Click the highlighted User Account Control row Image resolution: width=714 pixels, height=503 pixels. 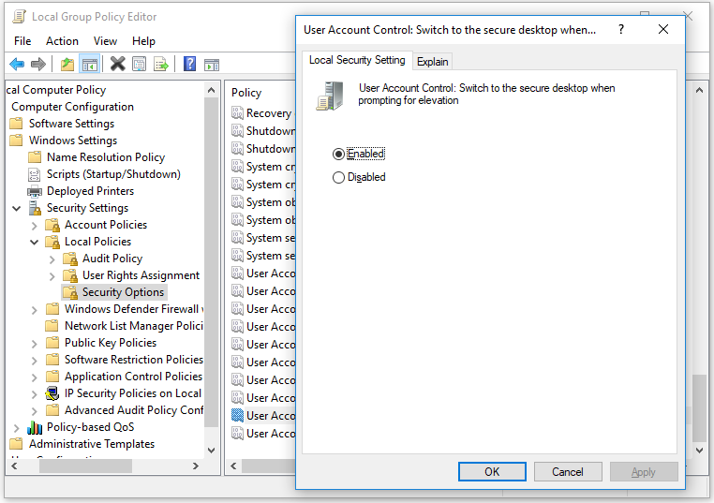pyautogui.click(x=263, y=416)
